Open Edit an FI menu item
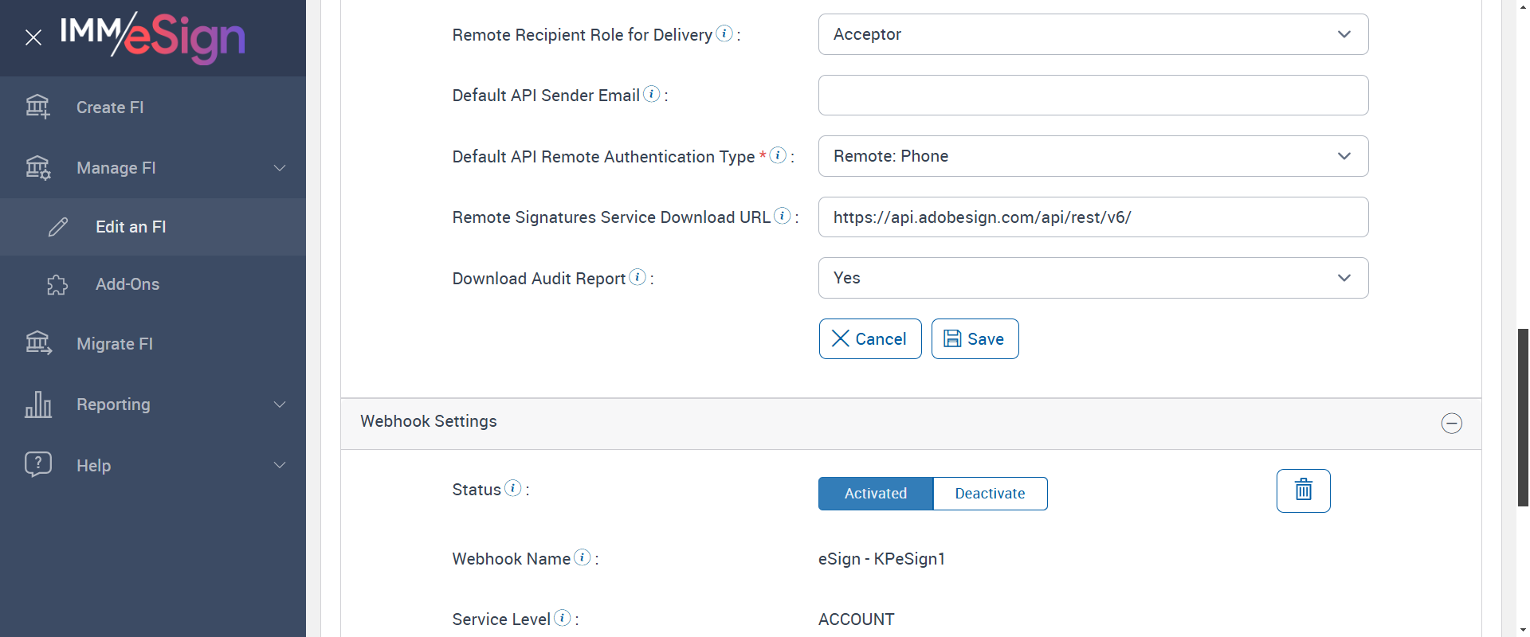Image resolution: width=1530 pixels, height=637 pixels. pyautogui.click(x=131, y=227)
